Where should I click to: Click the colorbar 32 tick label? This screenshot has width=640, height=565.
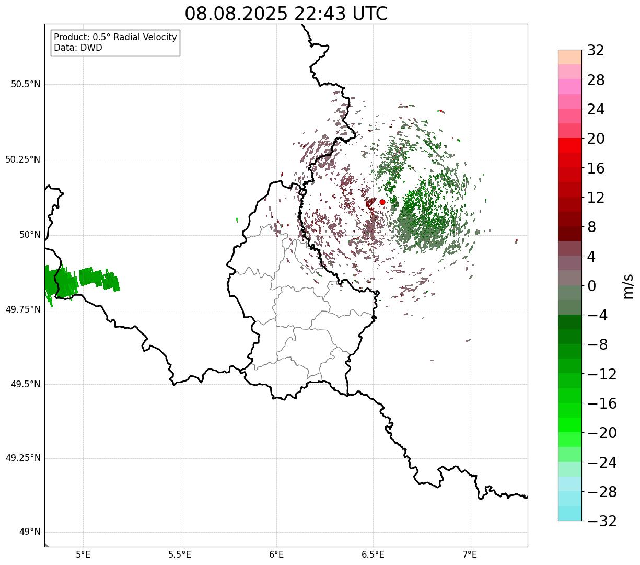[596, 50]
